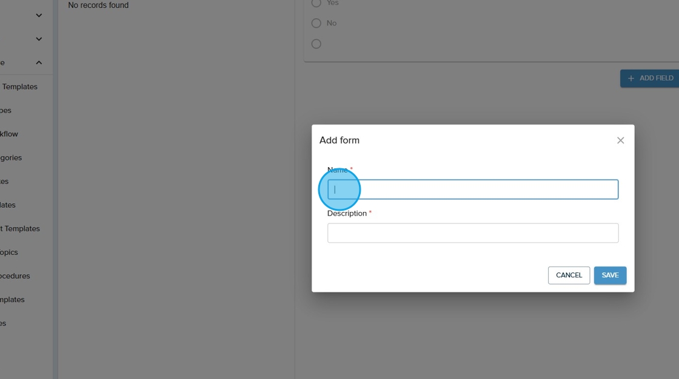Image resolution: width=679 pixels, height=379 pixels.
Task: Select the sidebar item ending in 'lates'
Action: point(8,205)
